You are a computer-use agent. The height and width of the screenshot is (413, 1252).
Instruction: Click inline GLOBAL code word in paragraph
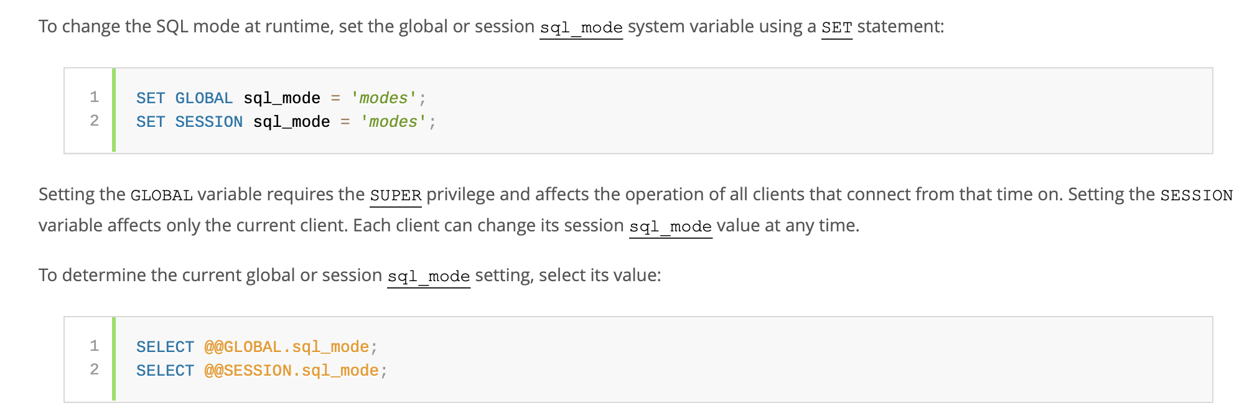(162, 195)
